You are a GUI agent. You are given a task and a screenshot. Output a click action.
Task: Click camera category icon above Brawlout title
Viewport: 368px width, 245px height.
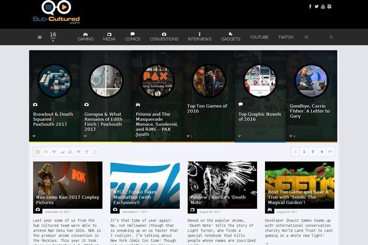click(x=35, y=105)
